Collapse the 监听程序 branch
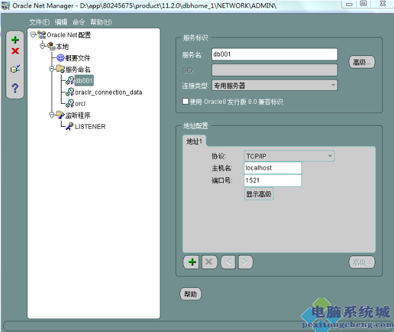This screenshot has height=332, width=394. tap(52, 115)
